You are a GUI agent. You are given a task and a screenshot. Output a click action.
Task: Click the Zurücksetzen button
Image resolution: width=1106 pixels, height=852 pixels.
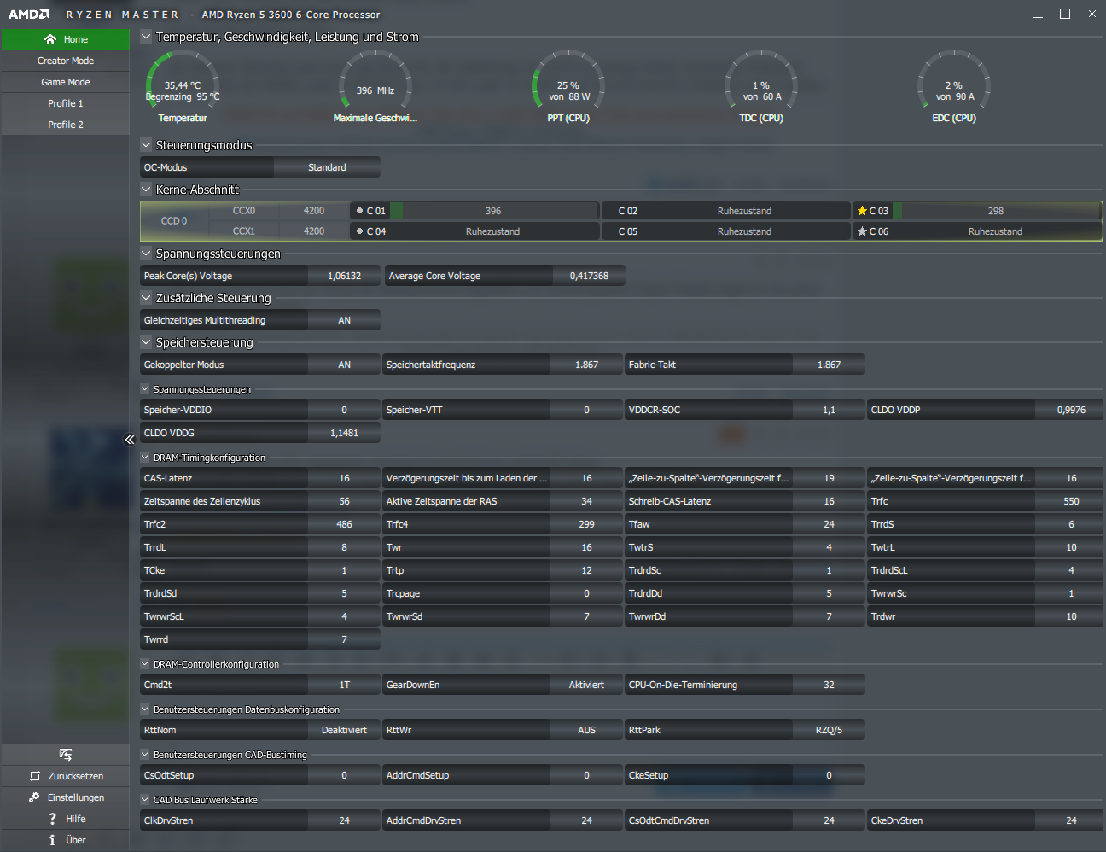click(66, 776)
